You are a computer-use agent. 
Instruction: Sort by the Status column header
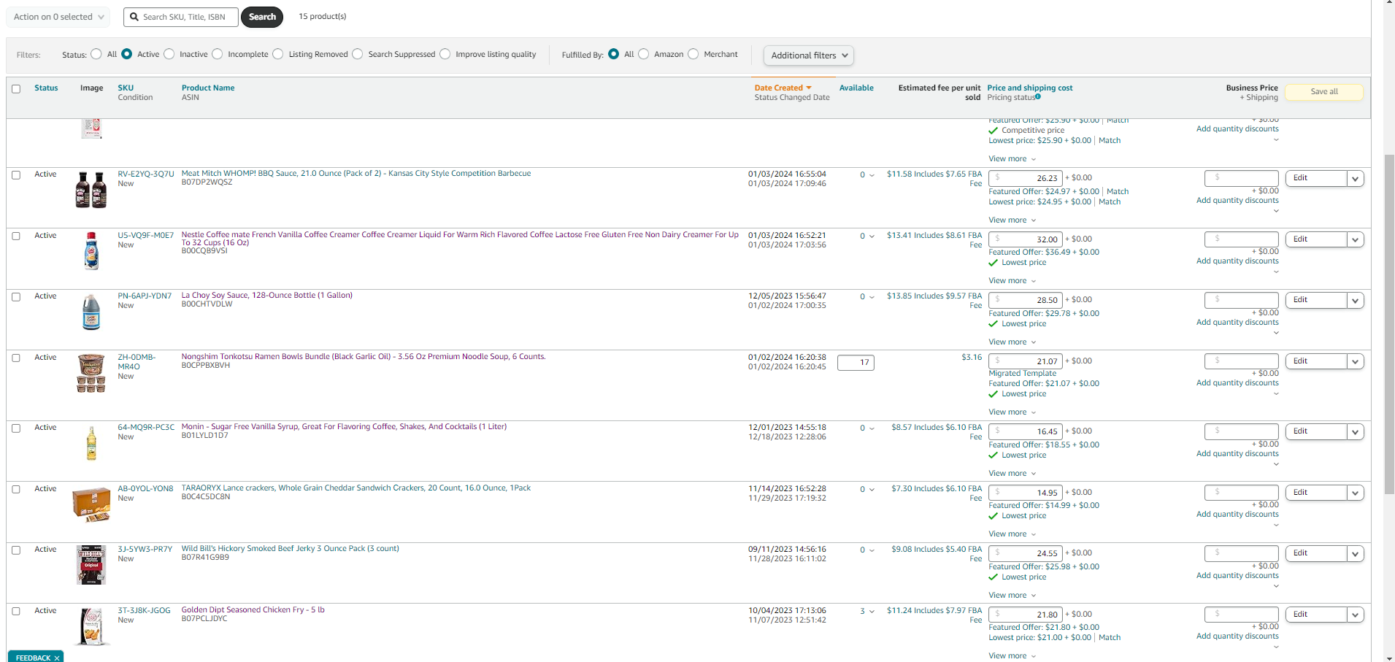click(46, 88)
